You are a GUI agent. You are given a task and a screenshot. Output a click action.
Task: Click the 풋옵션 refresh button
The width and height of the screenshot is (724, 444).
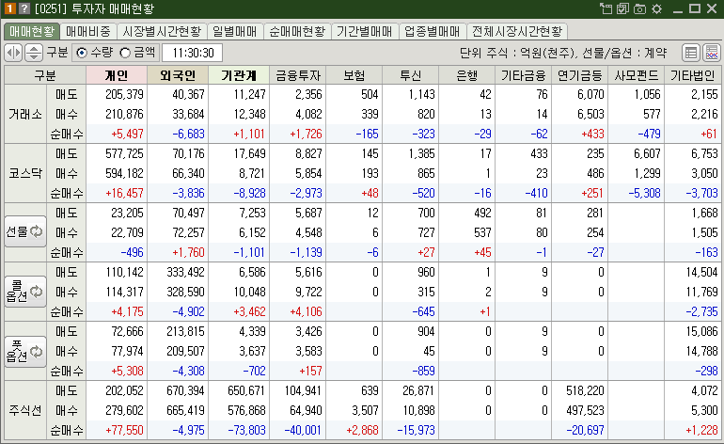(x=25, y=352)
